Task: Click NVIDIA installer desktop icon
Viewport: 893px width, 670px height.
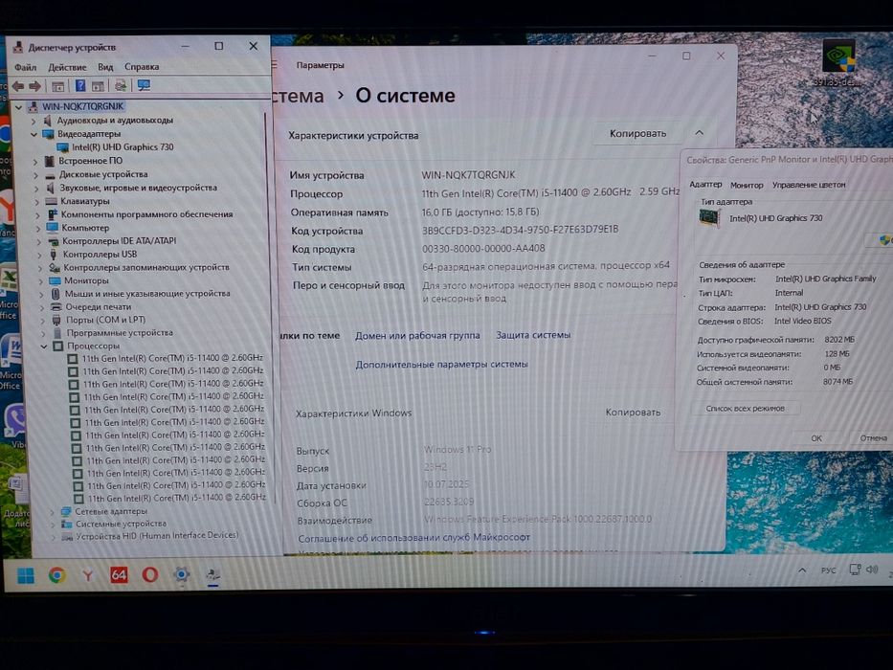Action: point(838,62)
